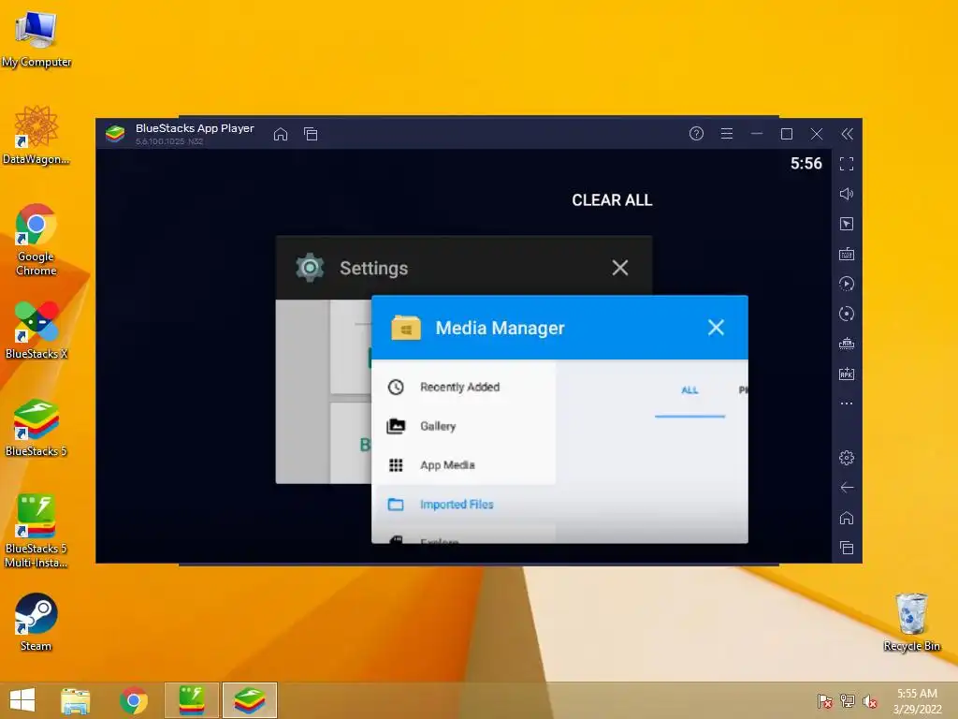The image size is (958, 719).
Task: Open the BlueStacks hamburger menu
Action: [x=726, y=134]
